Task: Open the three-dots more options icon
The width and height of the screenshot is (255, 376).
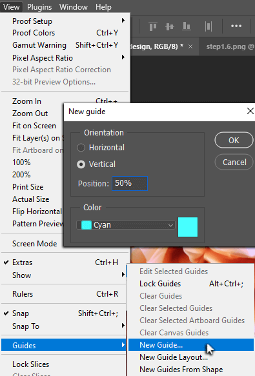Action: (236, 26)
